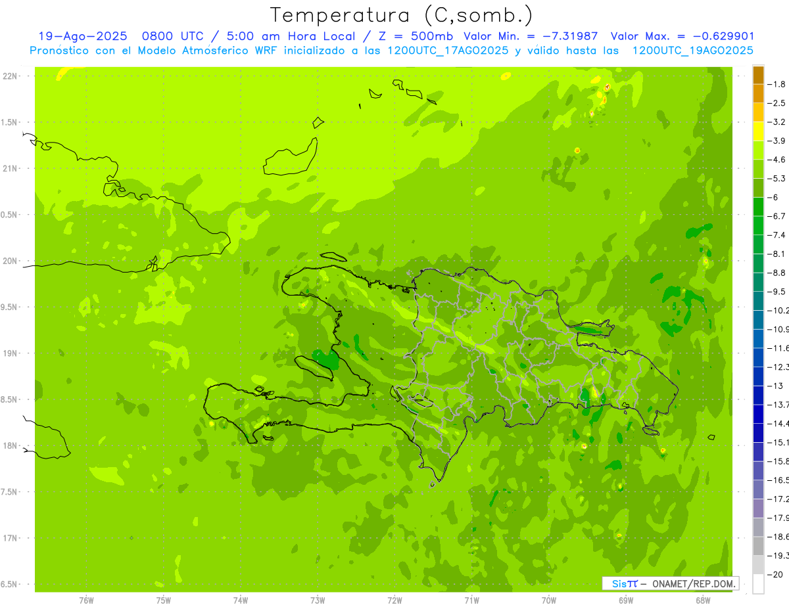Click the '75W' longitude label
Screen dimensions: 789x609
pyautogui.click(x=163, y=600)
